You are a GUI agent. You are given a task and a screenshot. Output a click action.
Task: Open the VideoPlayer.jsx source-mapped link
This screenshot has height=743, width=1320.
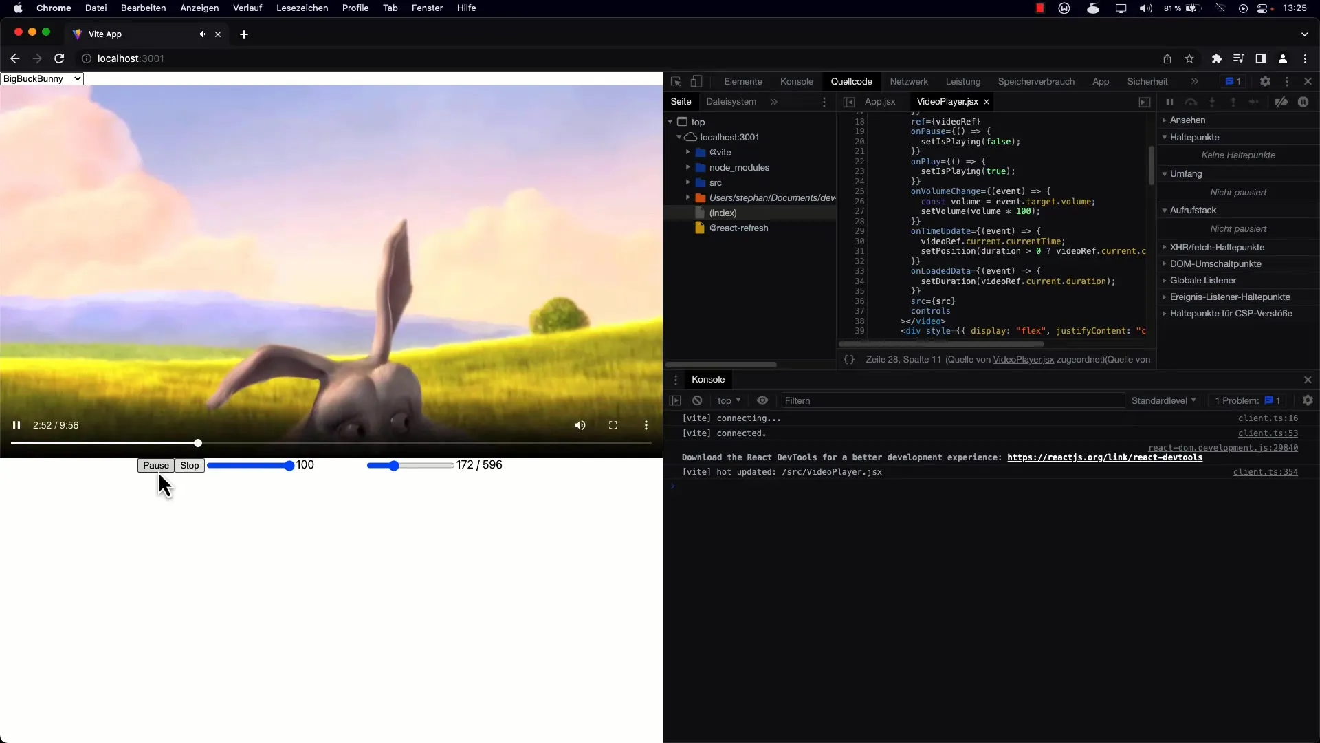(1023, 359)
